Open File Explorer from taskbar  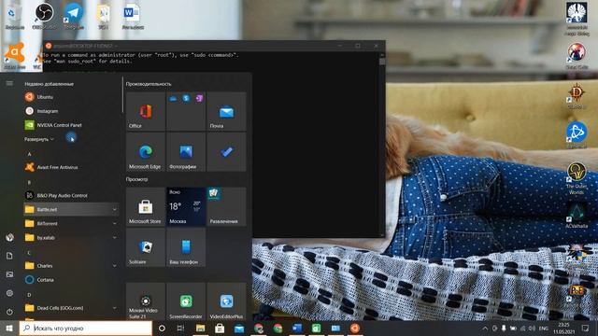click(x=201, y=328)
